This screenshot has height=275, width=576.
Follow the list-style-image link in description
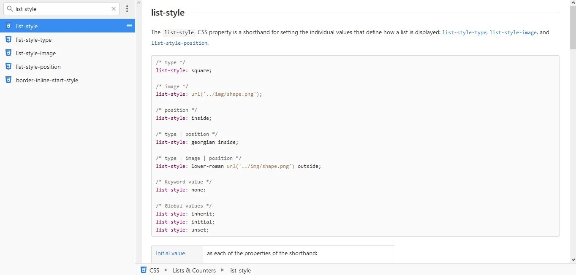point(513,32)
